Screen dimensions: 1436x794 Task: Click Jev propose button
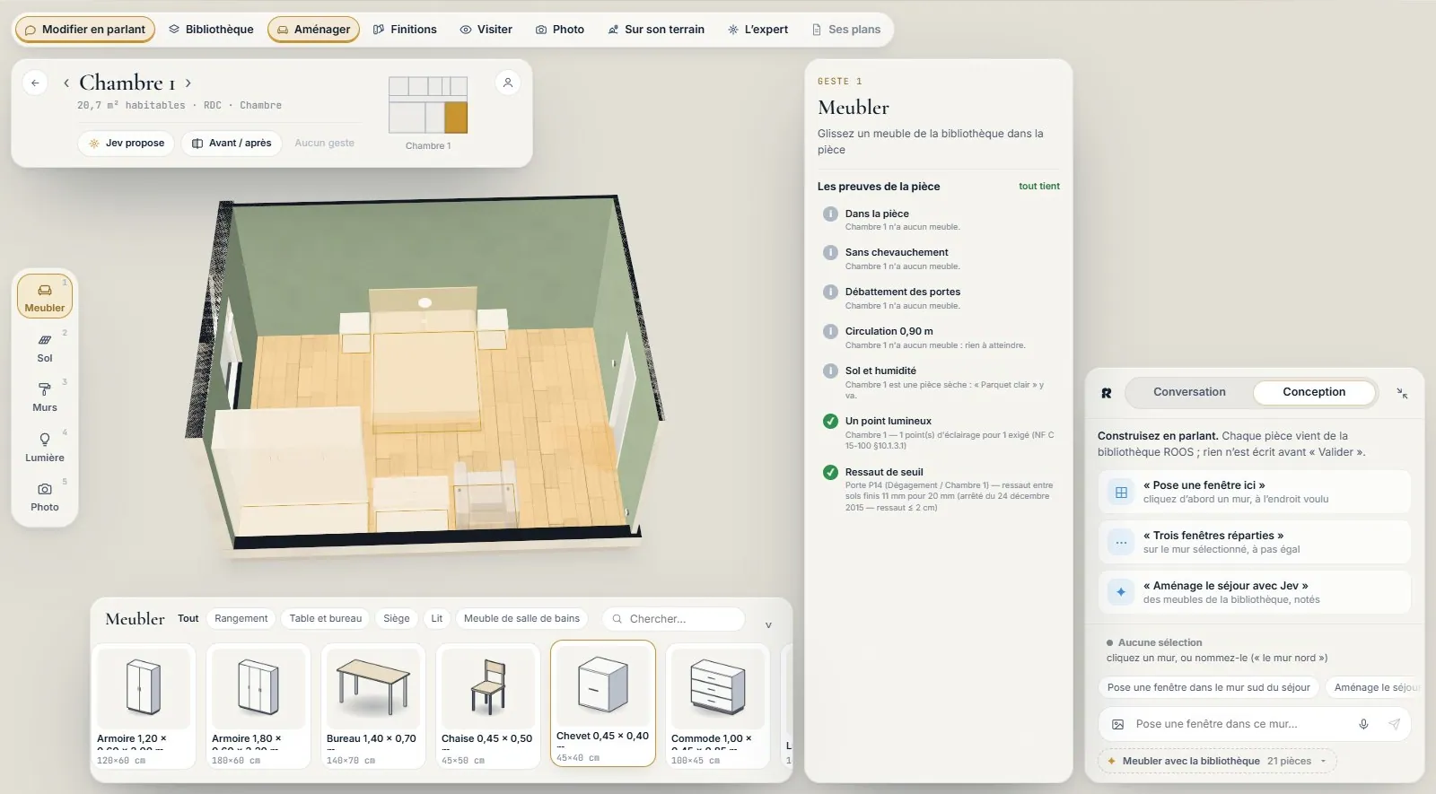(126, 144)
